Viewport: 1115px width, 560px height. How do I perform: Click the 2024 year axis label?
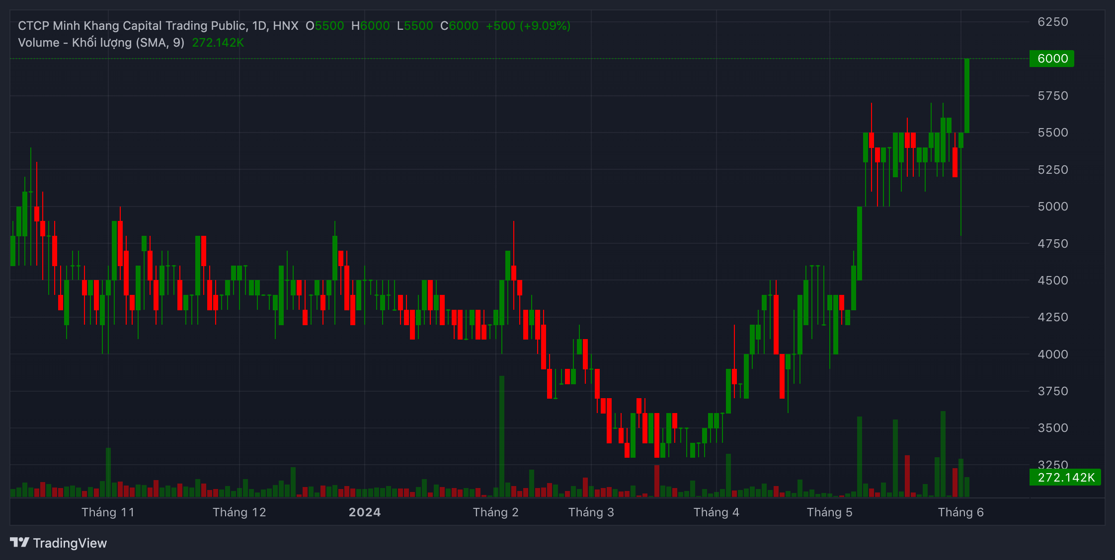pos(365,512)
